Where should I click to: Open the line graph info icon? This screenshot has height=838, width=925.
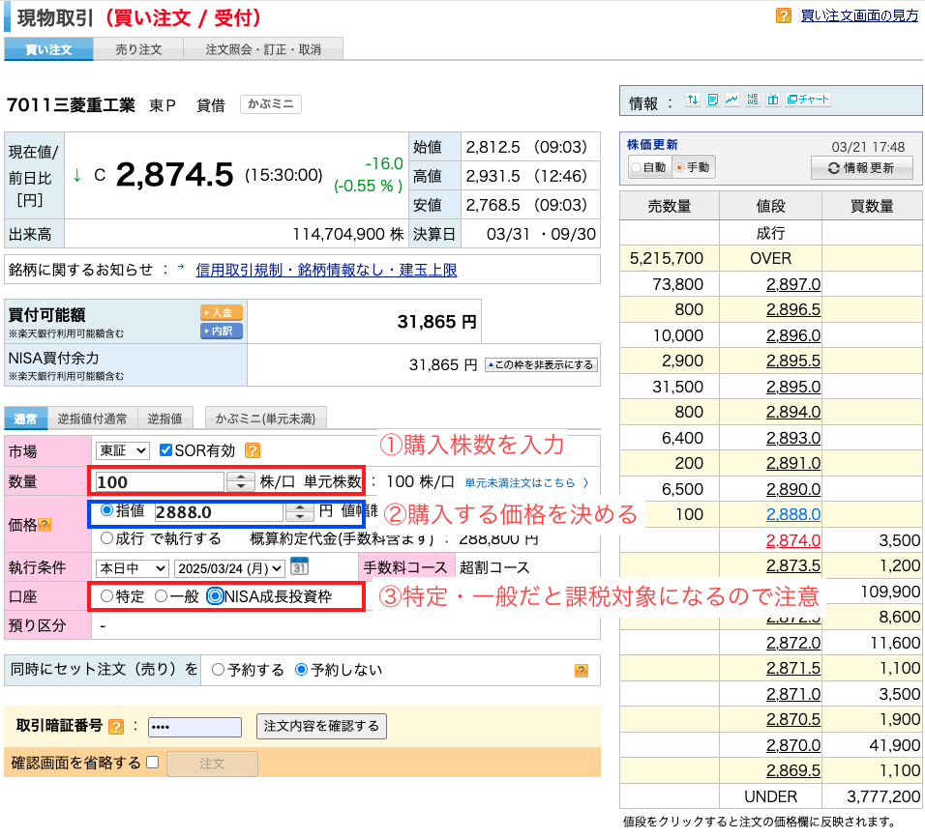[x=732, y=100]
